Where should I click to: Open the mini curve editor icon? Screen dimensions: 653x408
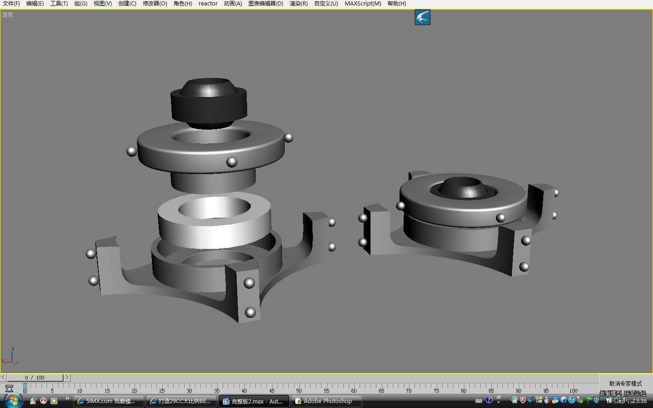click(9, 389)
